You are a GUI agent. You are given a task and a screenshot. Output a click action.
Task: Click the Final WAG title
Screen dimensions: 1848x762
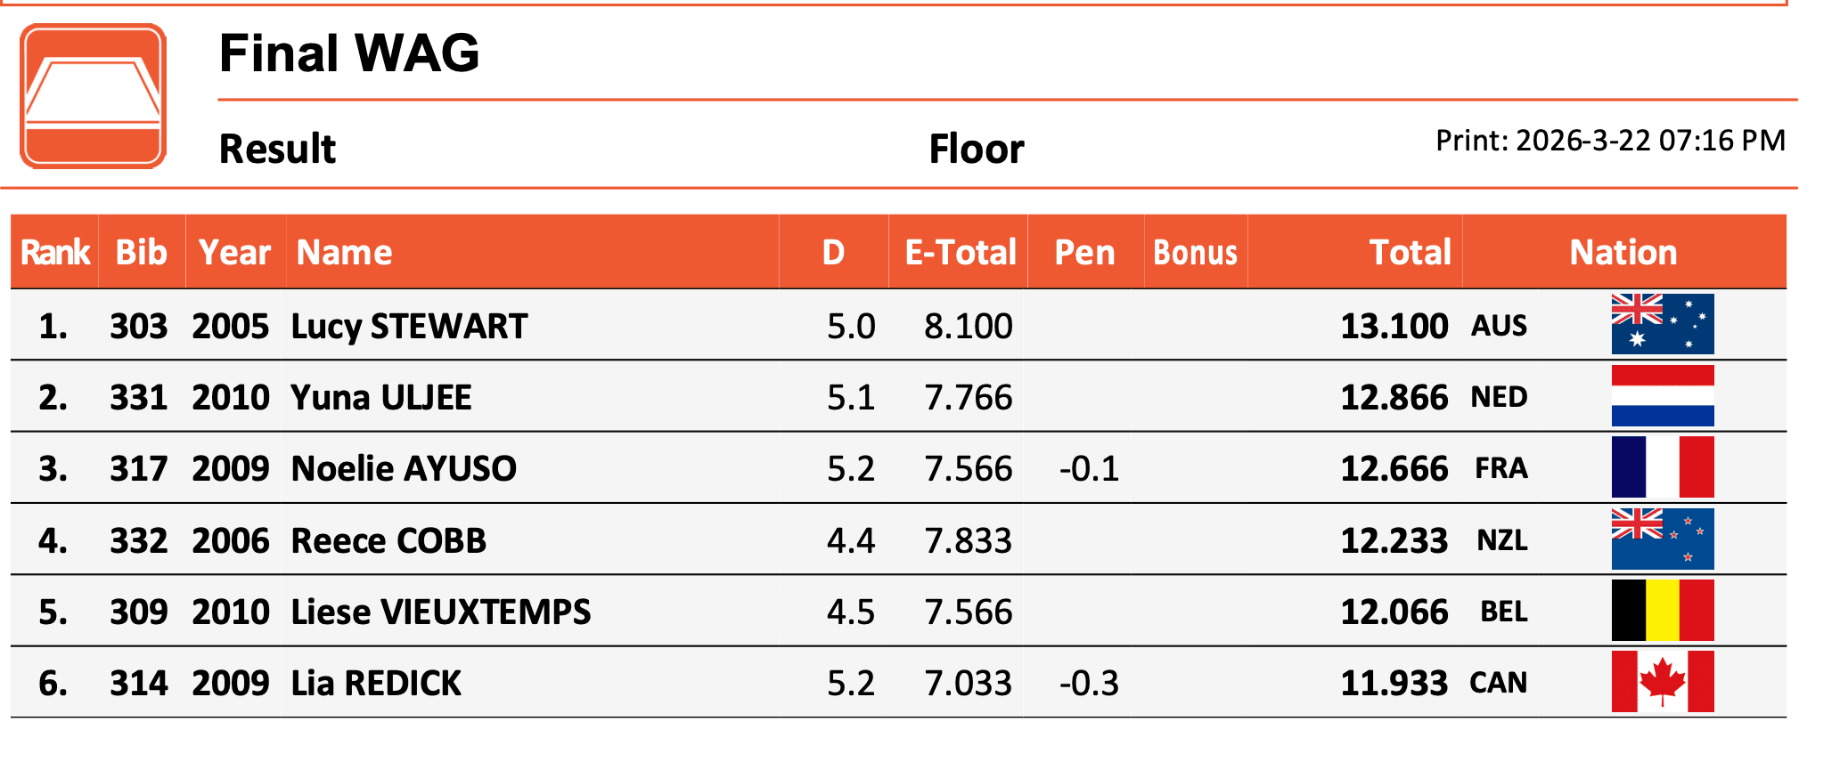[348, 53]
